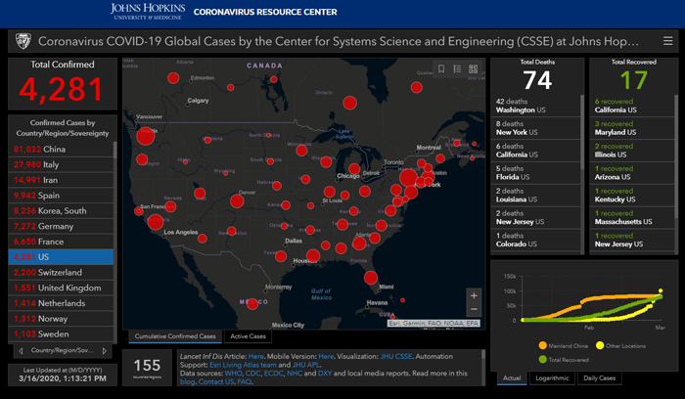The image size is (685, 399).
Task: Go to next country list page arrow
Action: pyautogui.click(x=104, y=350)
